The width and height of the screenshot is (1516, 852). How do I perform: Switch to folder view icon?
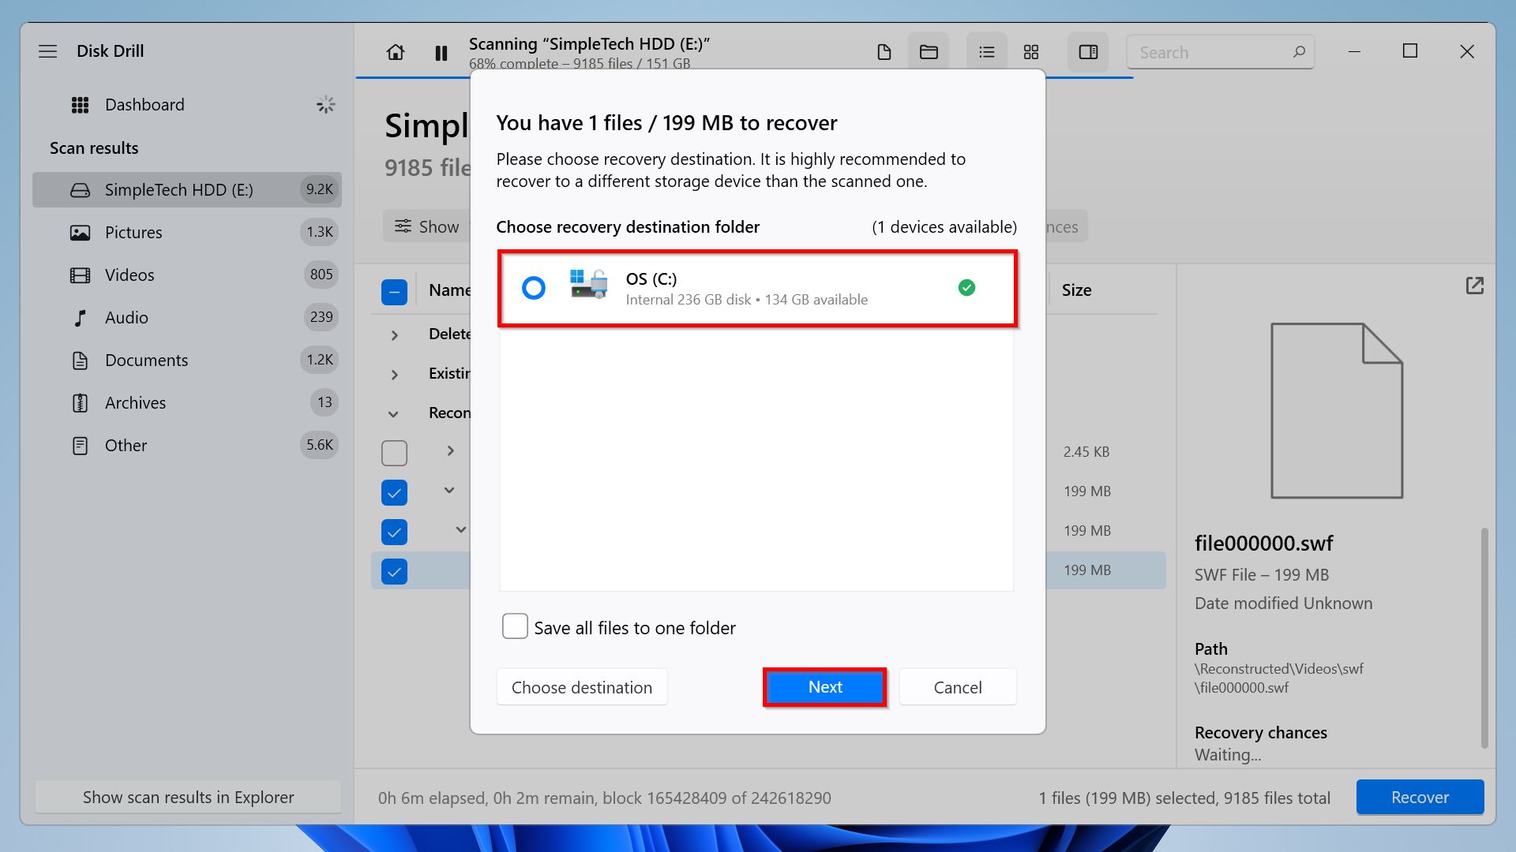tap(929, 52)
